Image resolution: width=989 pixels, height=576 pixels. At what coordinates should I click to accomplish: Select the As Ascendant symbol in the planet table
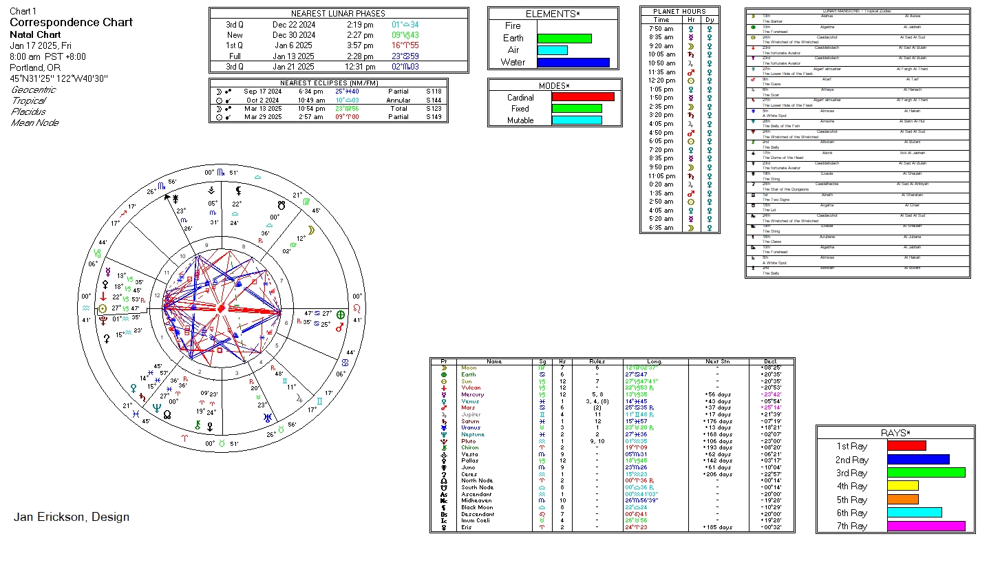444,494
